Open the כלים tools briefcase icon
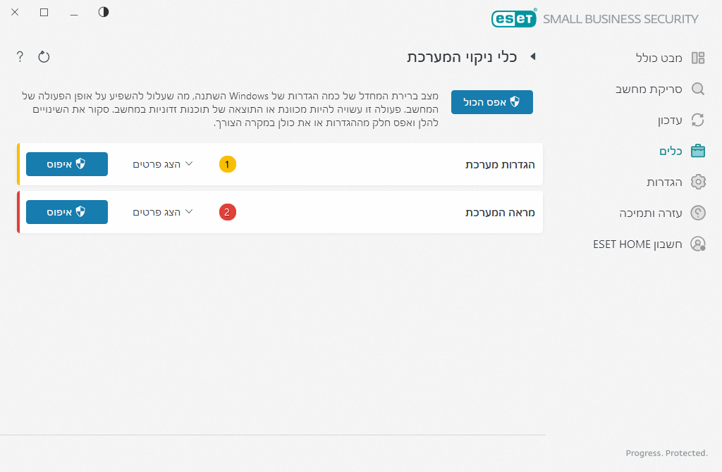Viewport: 722px width, 472px height. [698, 151]
